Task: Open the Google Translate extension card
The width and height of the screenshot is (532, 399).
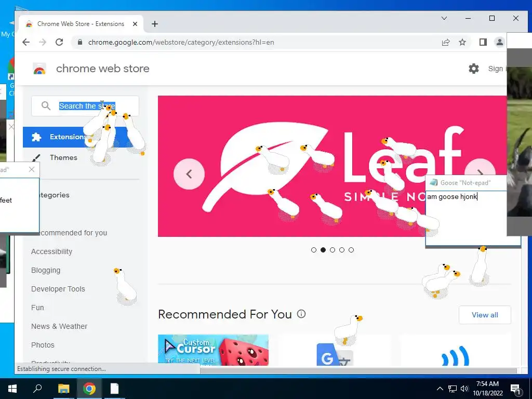Action: (335, 350)
